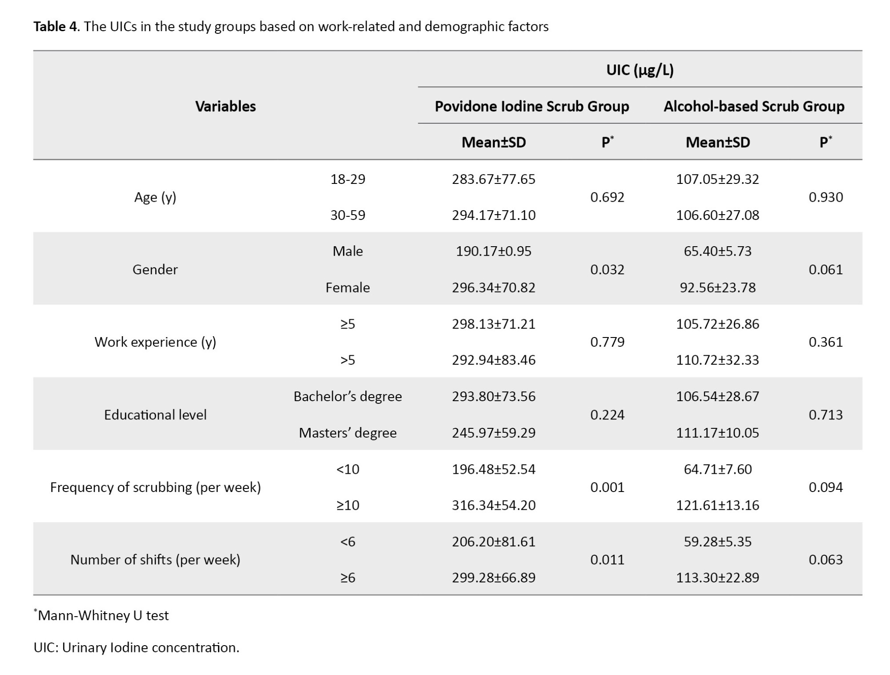Select the Bachelor's degree cell
The height and width of the screenshot is (675, 890).
click(348, 396)
